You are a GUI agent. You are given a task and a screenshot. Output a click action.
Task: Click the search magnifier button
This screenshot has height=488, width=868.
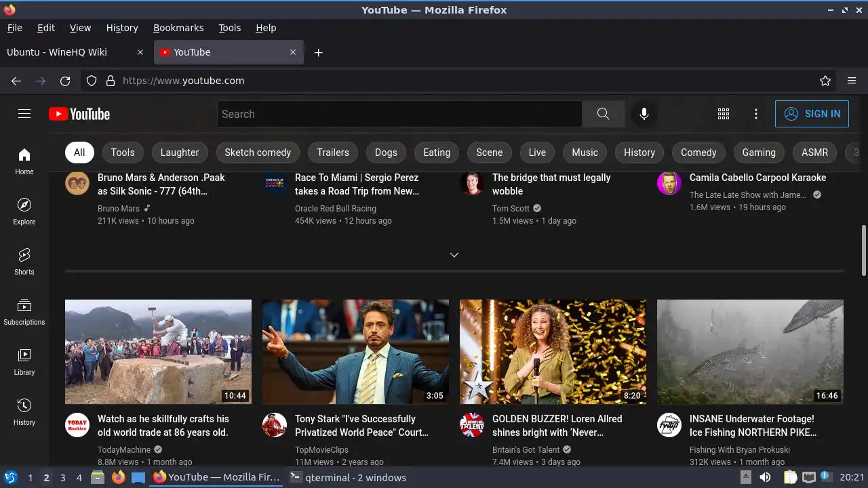coord(603,114)
